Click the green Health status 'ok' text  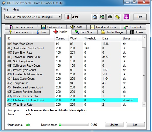tap(28, 125)
